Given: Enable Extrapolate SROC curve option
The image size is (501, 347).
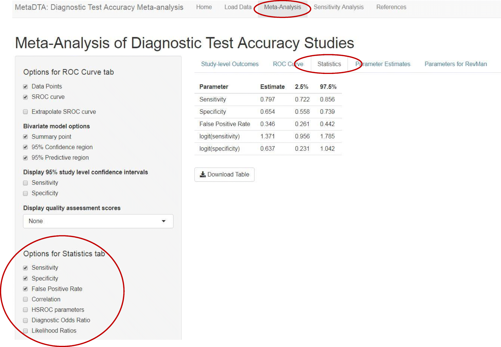Looking at the screenshot, I should tap(25, 112).
